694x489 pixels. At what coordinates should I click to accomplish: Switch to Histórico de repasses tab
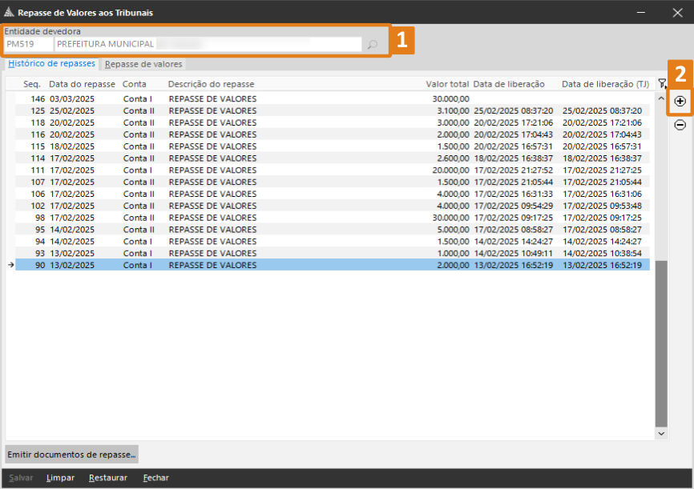[x=51, y=63]
